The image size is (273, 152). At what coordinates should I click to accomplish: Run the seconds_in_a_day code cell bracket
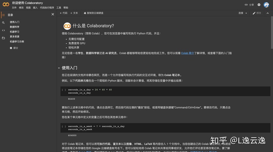pos(64,90)
